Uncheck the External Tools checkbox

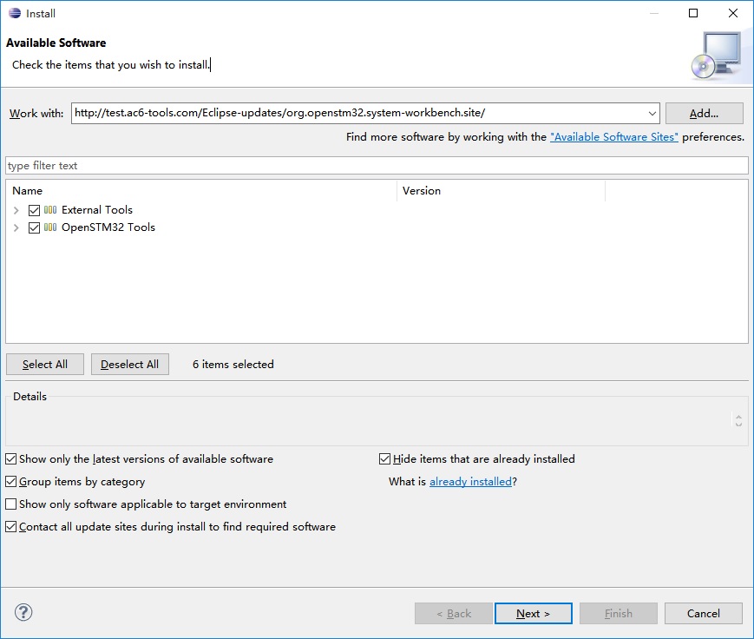coord(34,210)
